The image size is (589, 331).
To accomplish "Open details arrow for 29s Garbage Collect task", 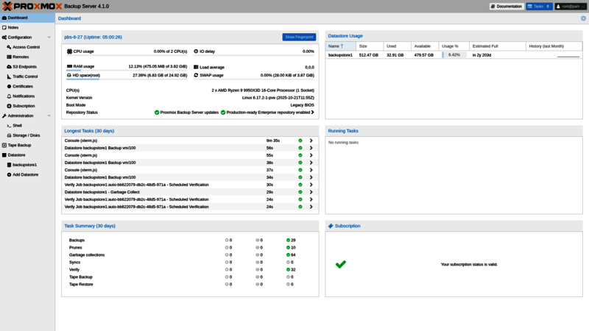I will [x=311, y=192].
